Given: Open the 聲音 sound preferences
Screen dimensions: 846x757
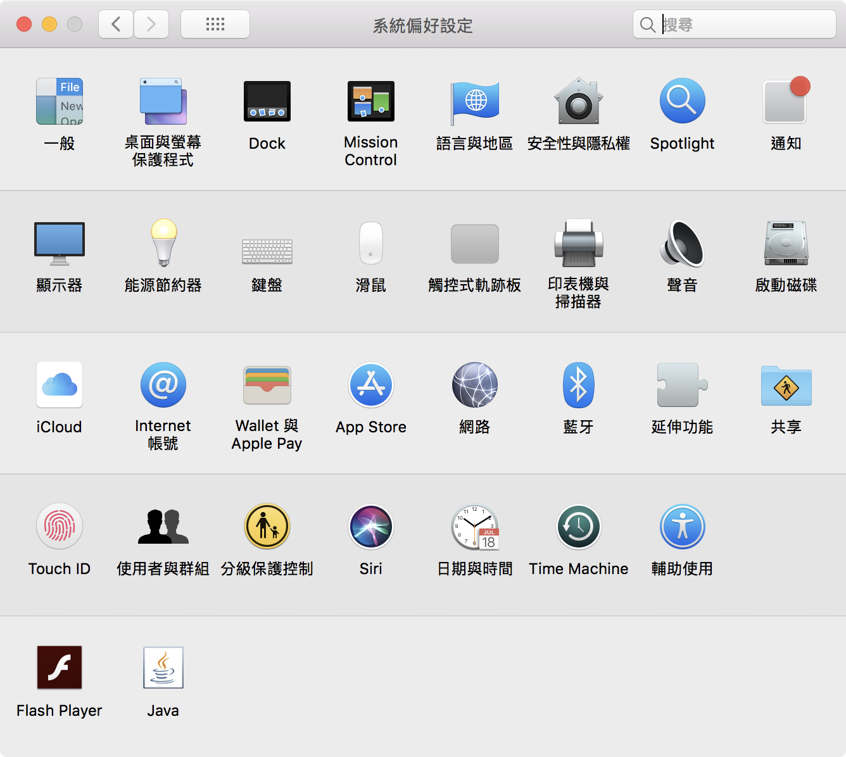Looking at the screenshot, I should click(x=682, y=244).
